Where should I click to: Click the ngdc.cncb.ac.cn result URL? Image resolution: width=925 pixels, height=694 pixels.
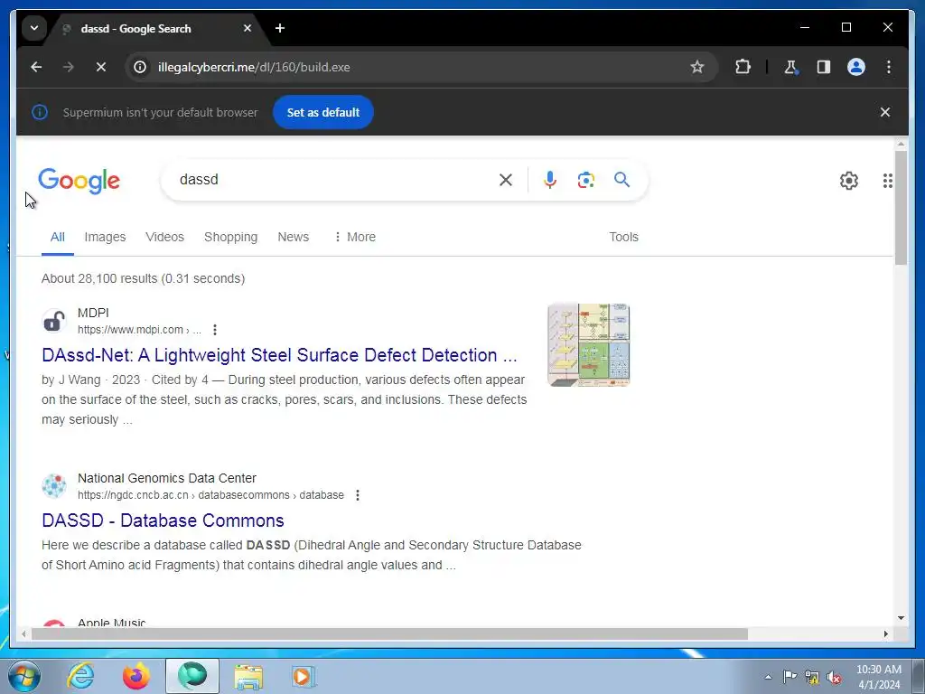click(210, 495)
